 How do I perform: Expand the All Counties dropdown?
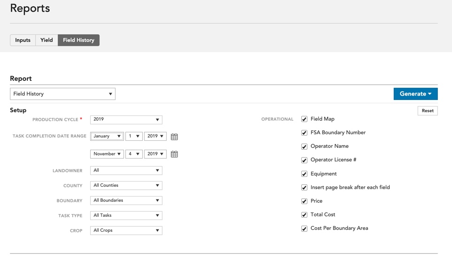[126, 185]
